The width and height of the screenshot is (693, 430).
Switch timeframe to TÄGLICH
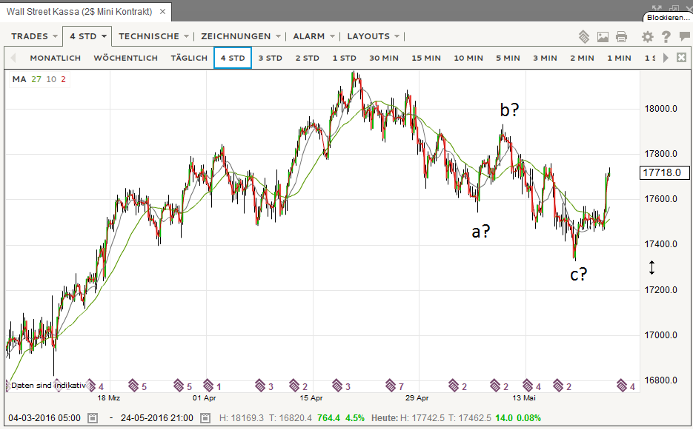pos(189,58)
